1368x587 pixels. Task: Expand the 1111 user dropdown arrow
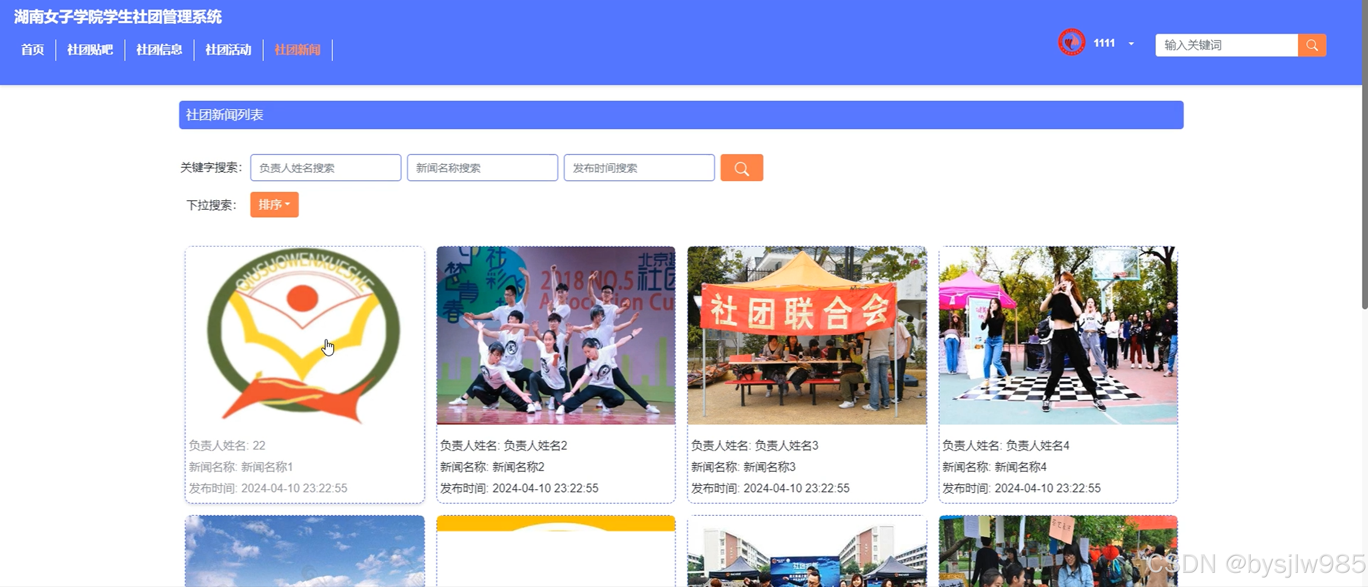(1131, 44)
